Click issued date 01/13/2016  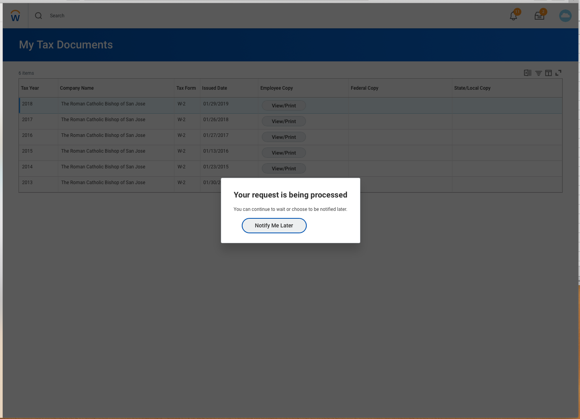pyautogui.click(x=216, y=151)
